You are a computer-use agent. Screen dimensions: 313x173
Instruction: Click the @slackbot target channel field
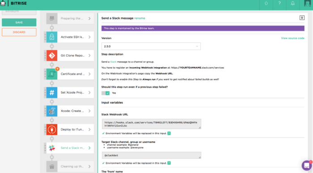point(151,155)
